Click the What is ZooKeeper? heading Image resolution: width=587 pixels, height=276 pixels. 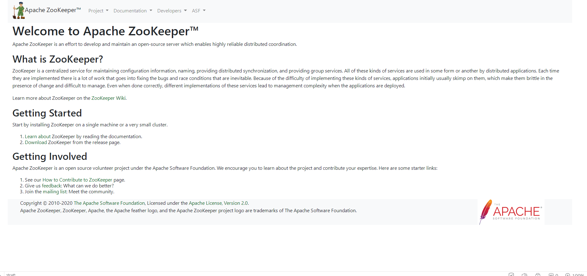tap(58, 59)
